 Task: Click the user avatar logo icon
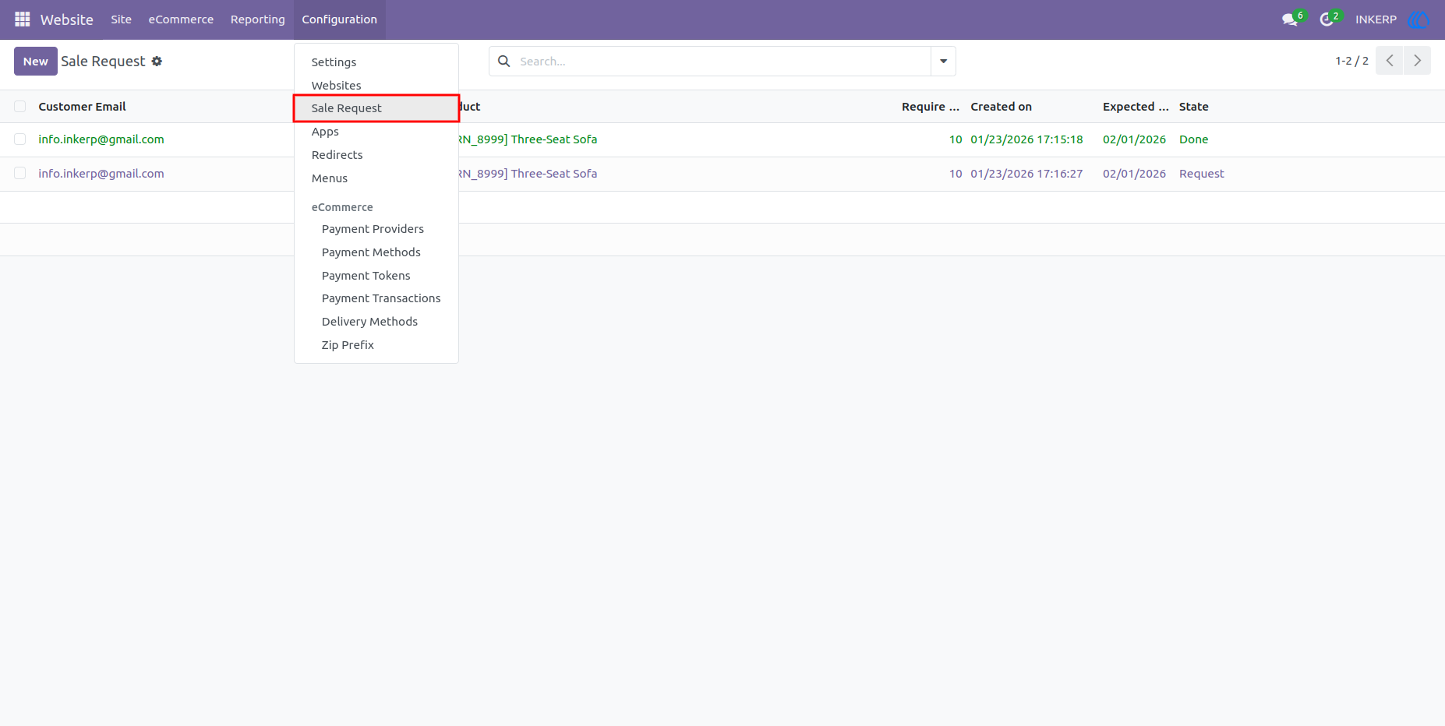pyautogui.click(x=1419, y=19)
